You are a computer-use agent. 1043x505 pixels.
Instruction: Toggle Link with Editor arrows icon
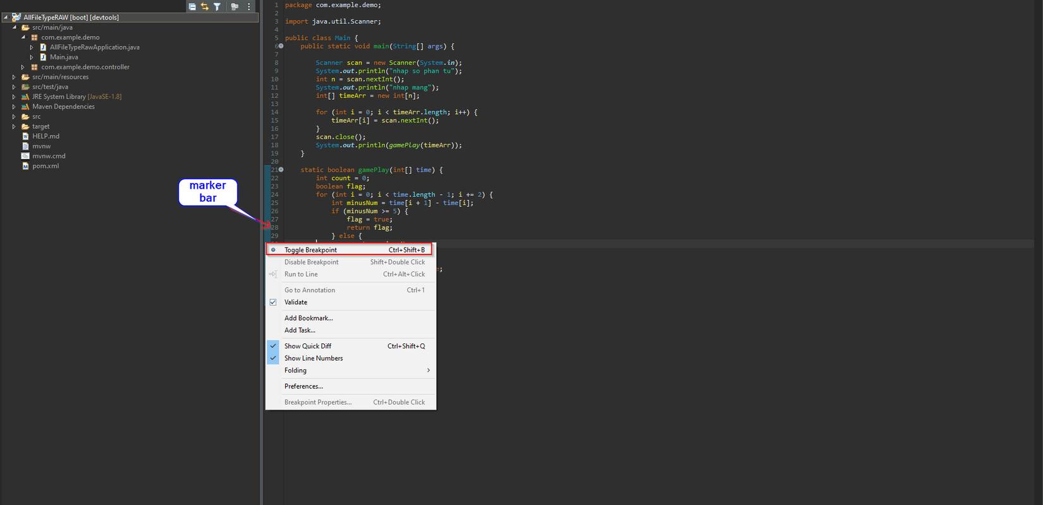(205, 6)
